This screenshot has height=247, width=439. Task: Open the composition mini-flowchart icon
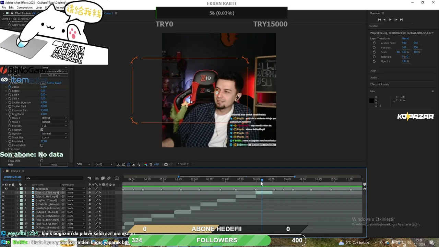(x=90, y=178)
